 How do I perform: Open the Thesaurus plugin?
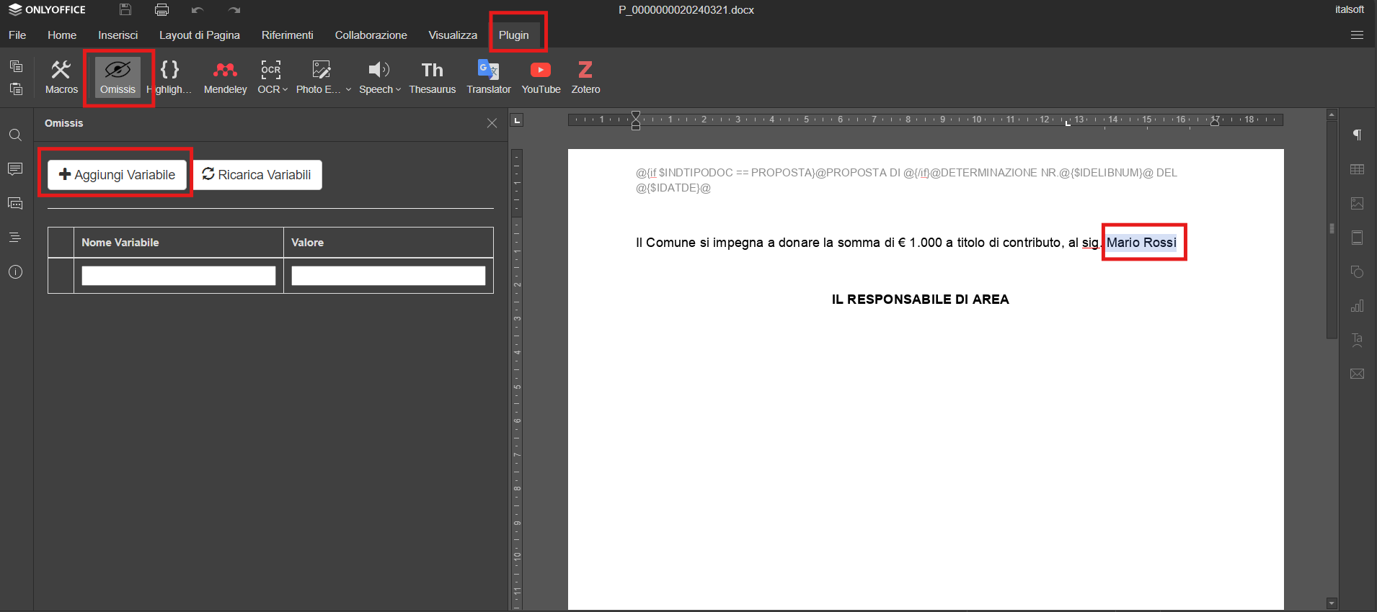[432, 77]
